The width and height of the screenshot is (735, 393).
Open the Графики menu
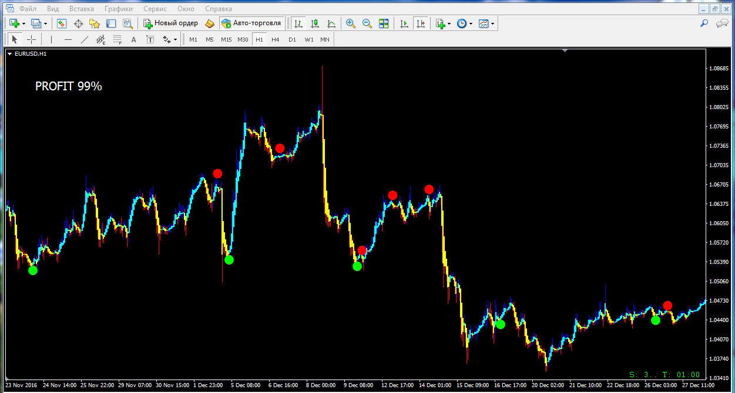point(118,9)
